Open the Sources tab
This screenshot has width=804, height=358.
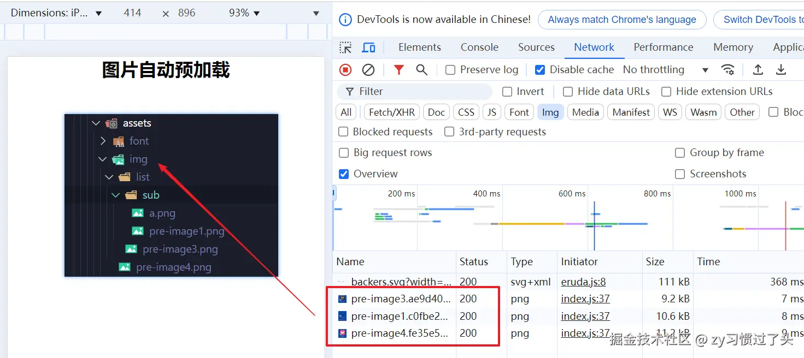coord(536,47)
